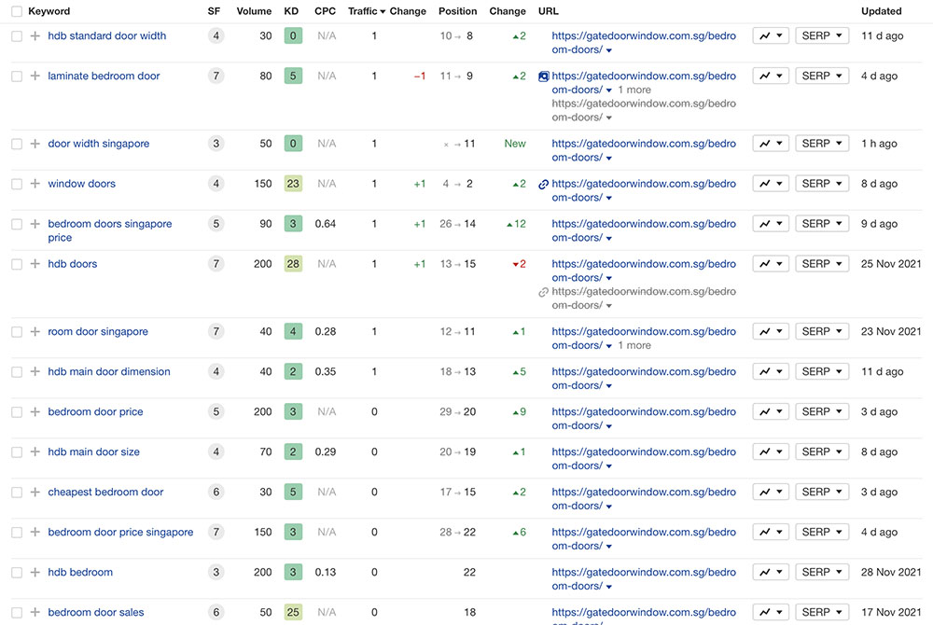Screen dimensions: 933x625
Task: Click link icon next to 'window doors' URL
Action: tap(543, 185)
